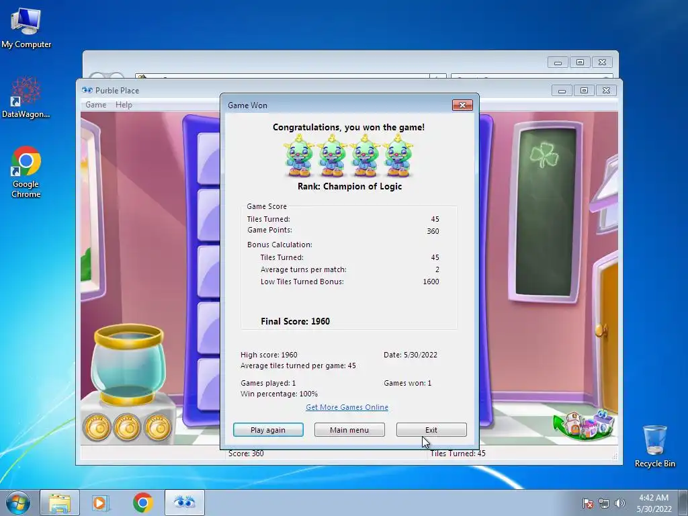This screenshot has height=516, width=688.
Task: Click the Play again button
Action: pos(268,429)
